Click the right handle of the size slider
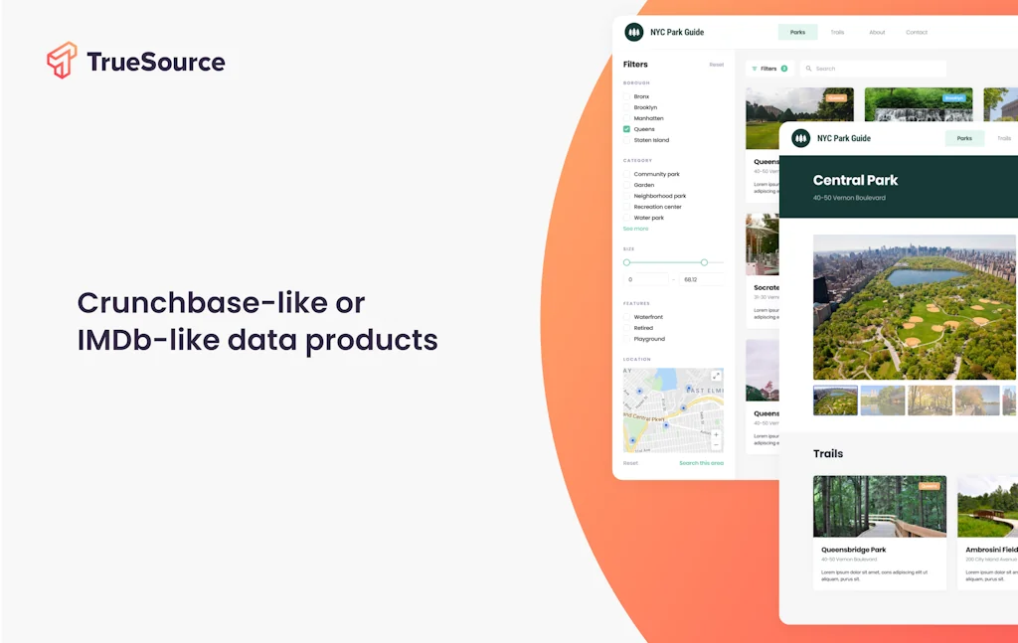The height and width of the screenshot is (643, 1018). 704,262
